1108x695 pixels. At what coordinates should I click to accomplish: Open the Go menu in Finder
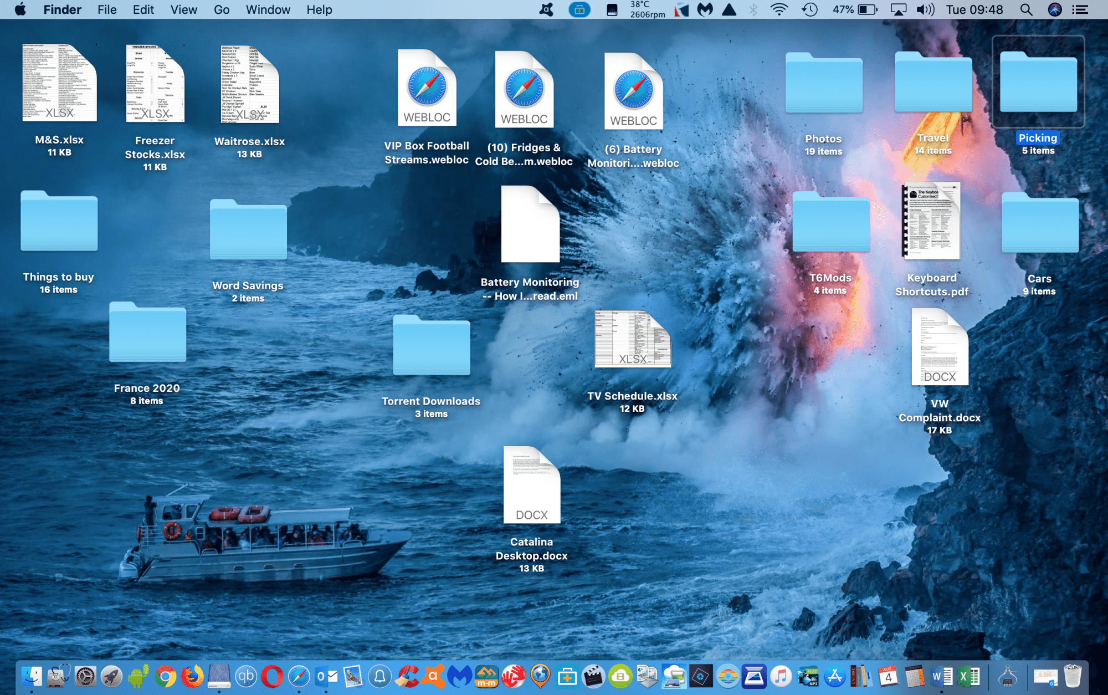222,9
